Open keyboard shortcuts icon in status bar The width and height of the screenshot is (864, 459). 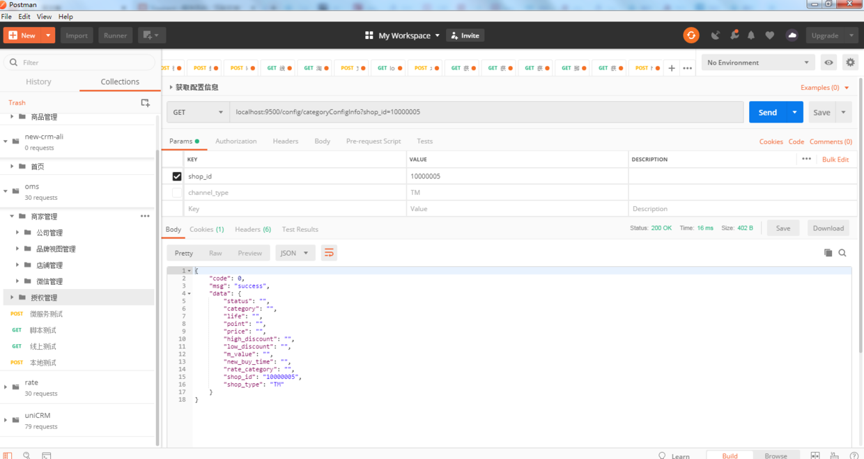click(834, 456)
